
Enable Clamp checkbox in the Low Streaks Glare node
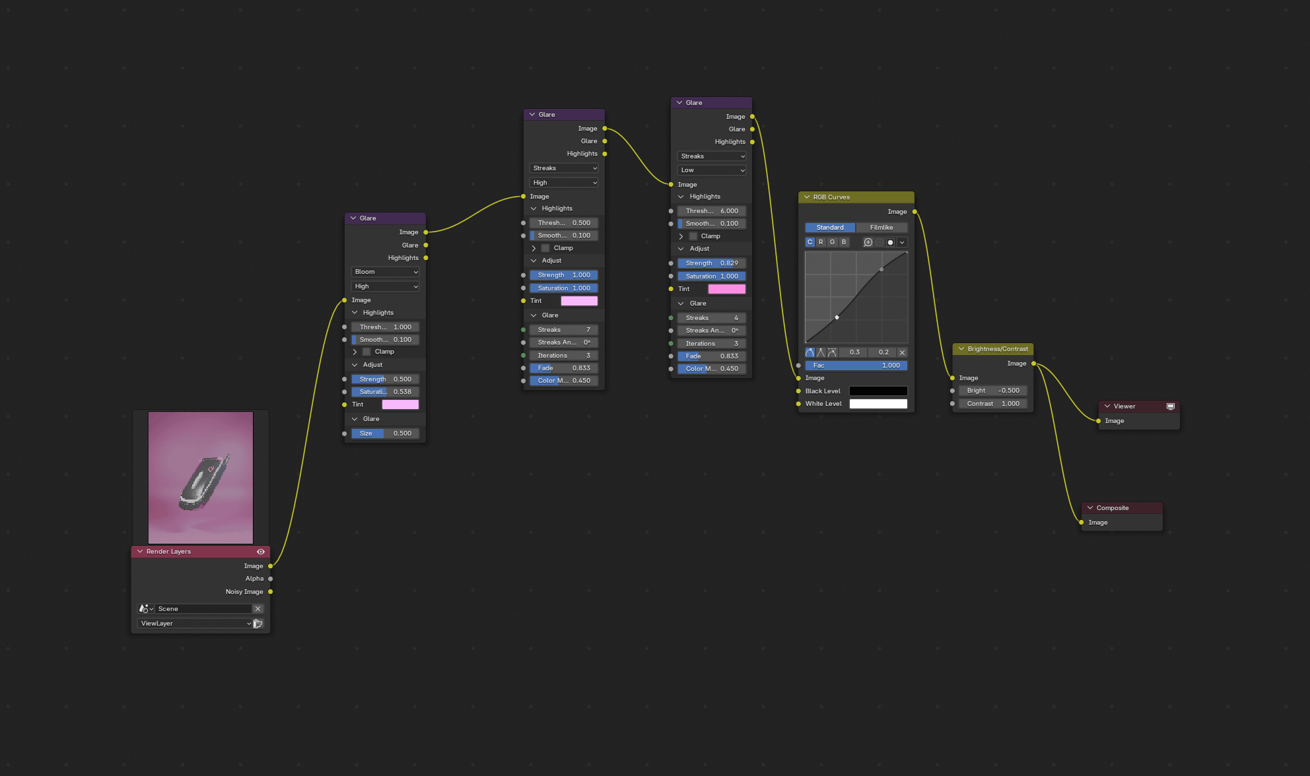[693, 236]
